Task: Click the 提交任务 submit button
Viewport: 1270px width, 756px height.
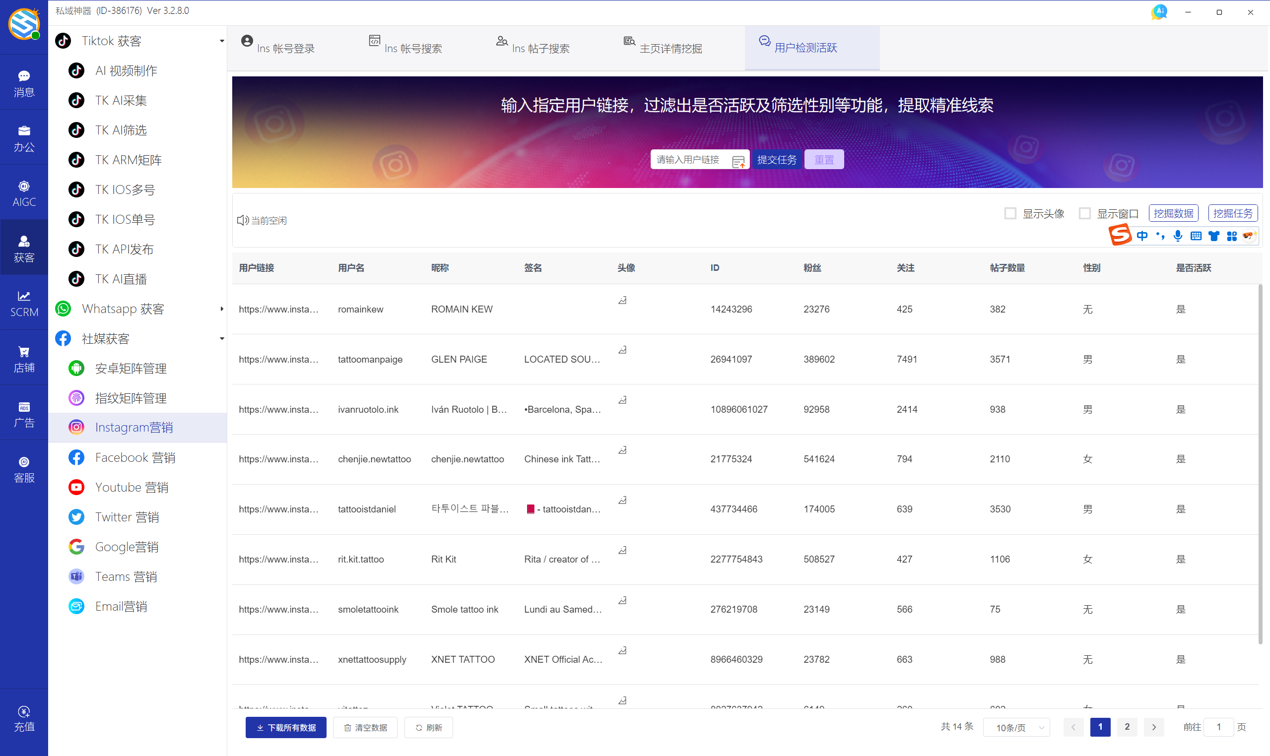Action: pos(776,159)
